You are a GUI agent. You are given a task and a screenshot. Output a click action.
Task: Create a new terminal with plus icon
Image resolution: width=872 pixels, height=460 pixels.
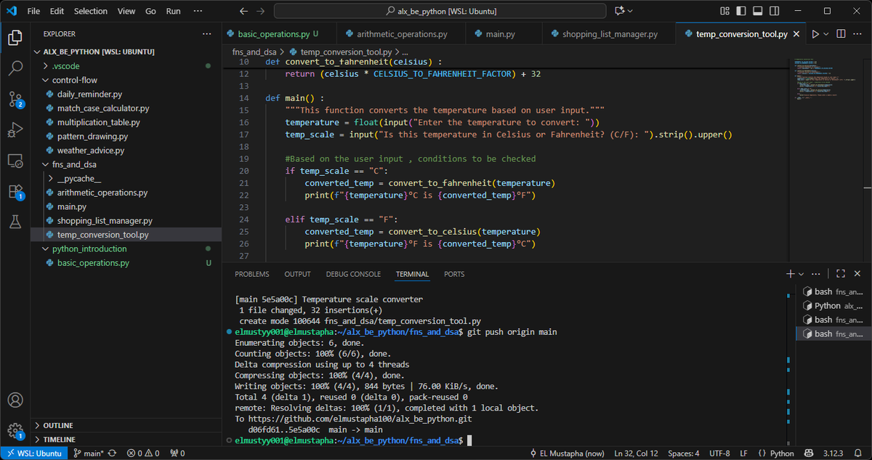[x=790, y=274]
